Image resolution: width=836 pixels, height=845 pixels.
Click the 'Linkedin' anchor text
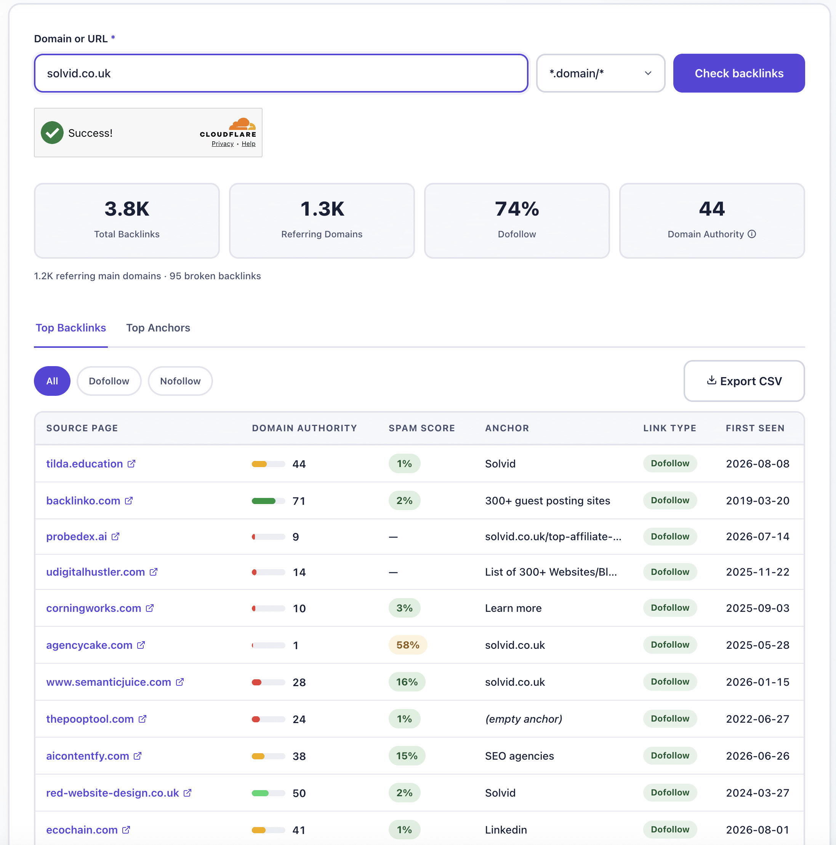click(x=506, y=830)
